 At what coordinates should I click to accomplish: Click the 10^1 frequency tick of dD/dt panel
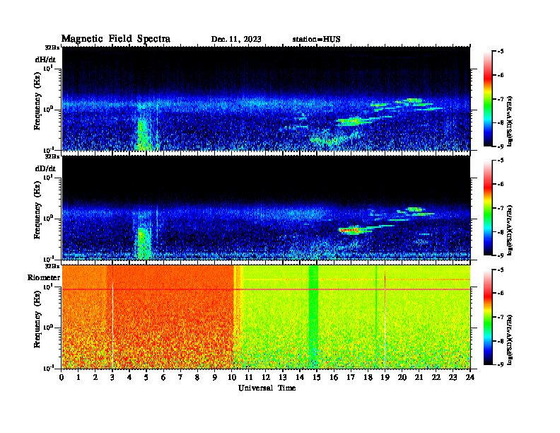point(47,178)
